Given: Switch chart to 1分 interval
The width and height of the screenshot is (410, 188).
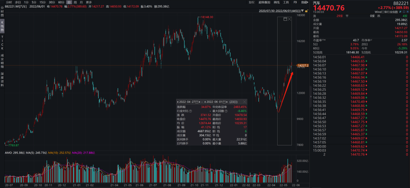Looking at the screenshot, I should pyautogui.click(x=26, y=2).
